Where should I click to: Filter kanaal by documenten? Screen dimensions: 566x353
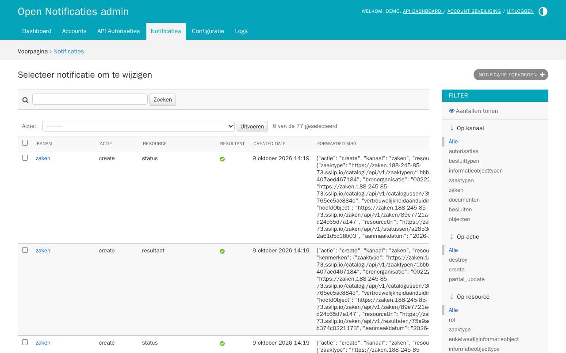point(464,200)
